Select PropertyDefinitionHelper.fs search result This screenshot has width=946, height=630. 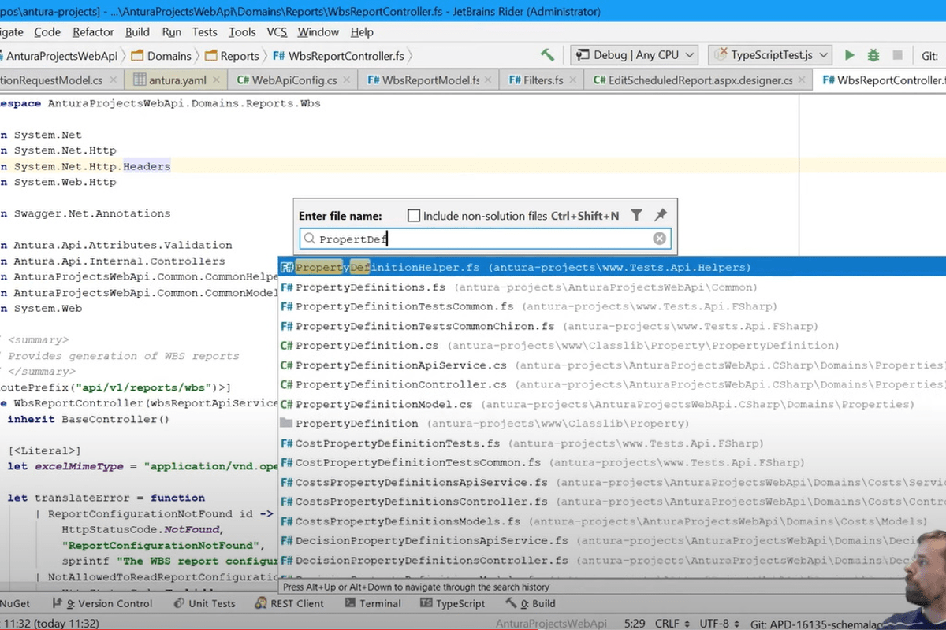click(612, 268)
